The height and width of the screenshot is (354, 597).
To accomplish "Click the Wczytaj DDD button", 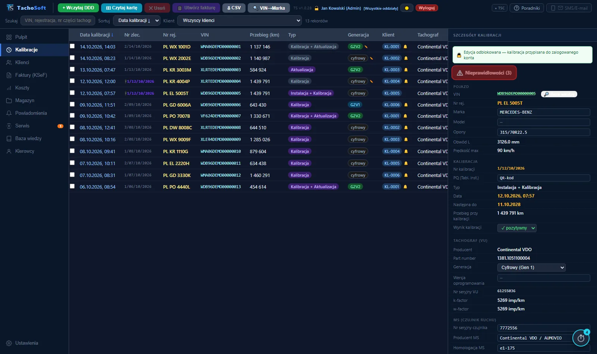I will pyautogui.click(x=78, y=8).
